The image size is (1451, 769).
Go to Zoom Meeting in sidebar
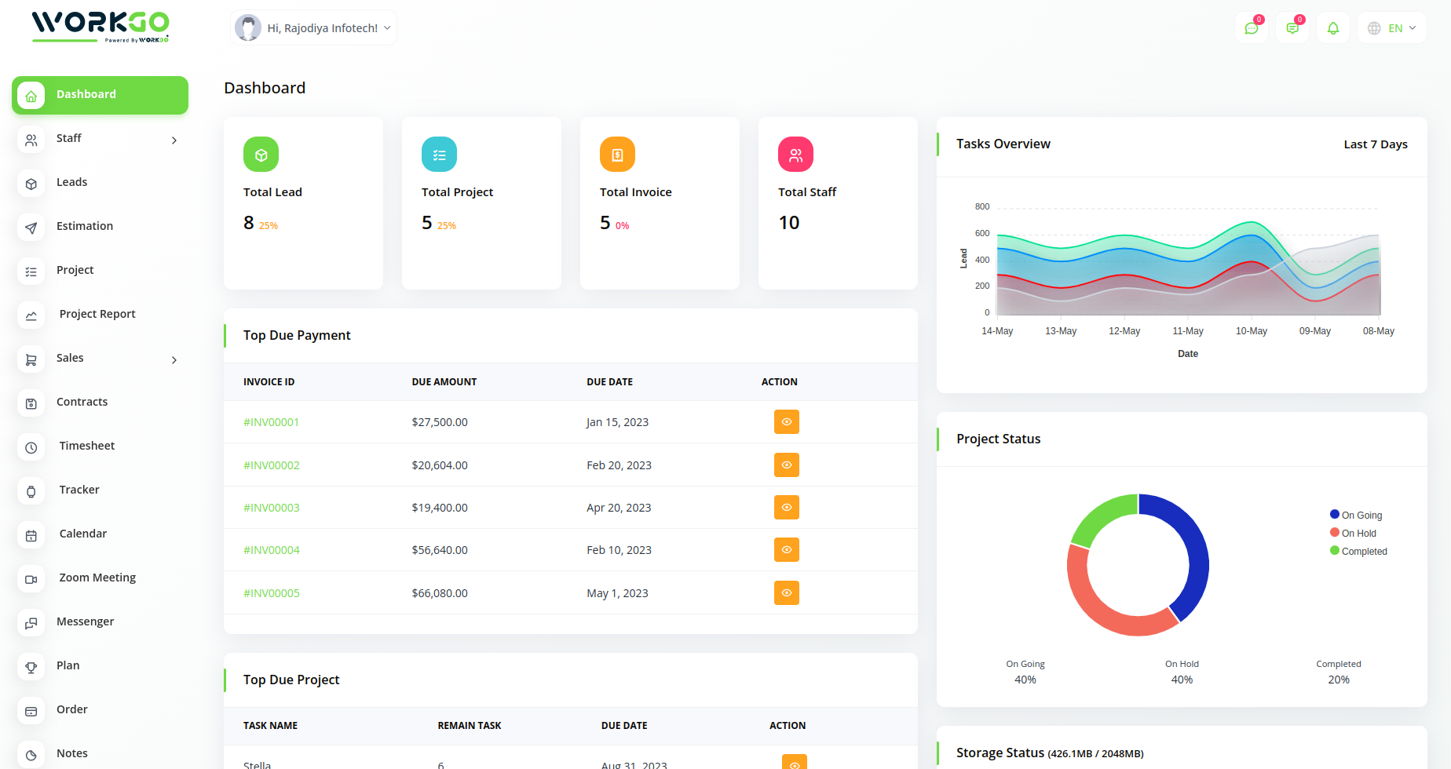click(97, 578)
